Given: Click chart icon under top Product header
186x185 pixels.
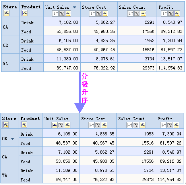Looking at the screenshot, I should pyautogui.click(x=25, y=13).
